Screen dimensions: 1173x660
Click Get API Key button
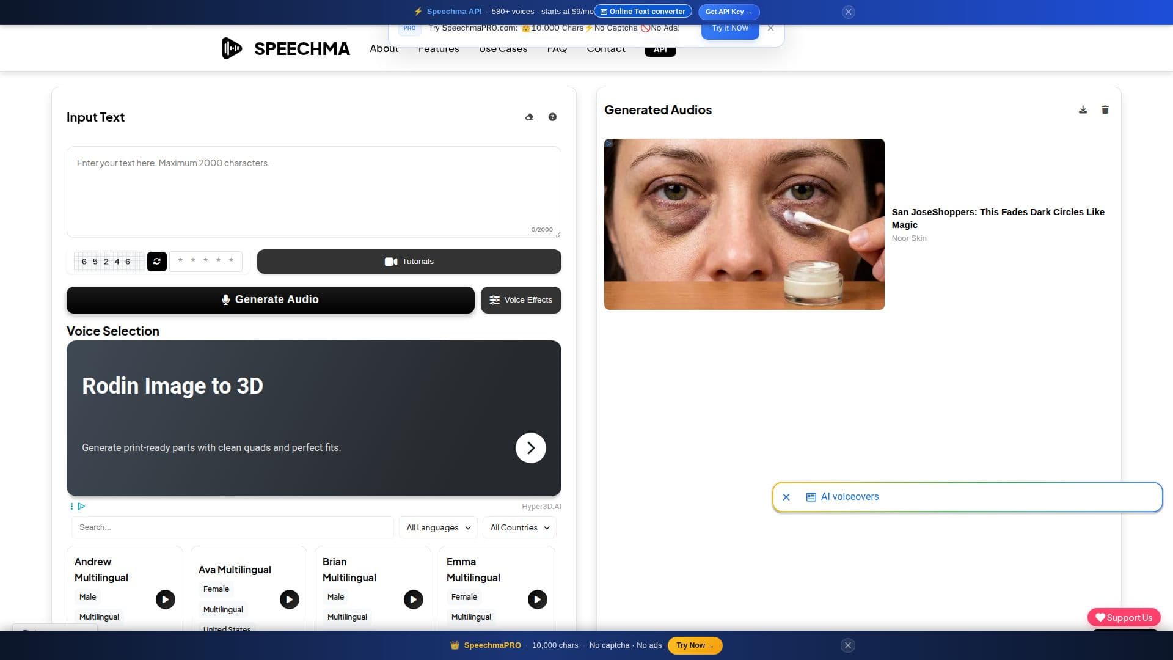tap(729, 12)
